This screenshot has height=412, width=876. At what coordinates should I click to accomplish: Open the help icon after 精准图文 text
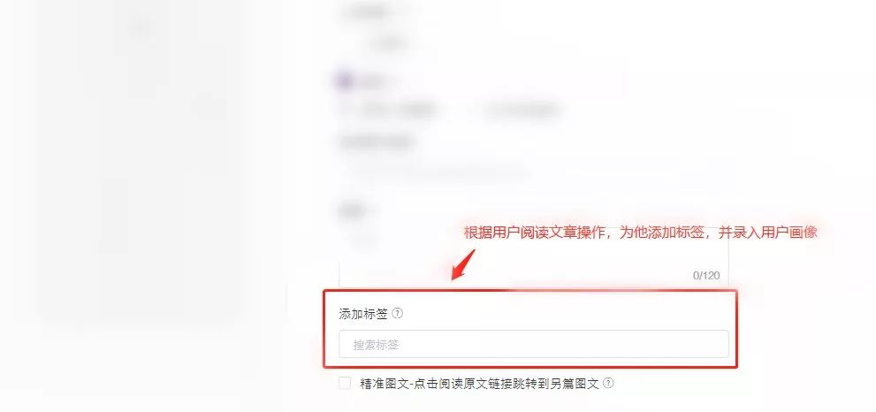point(608,383)
